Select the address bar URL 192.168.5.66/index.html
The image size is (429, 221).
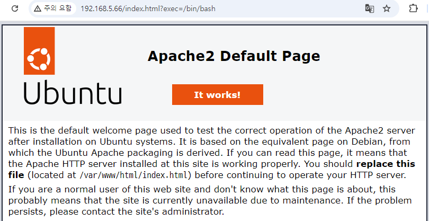pos(148,9)
